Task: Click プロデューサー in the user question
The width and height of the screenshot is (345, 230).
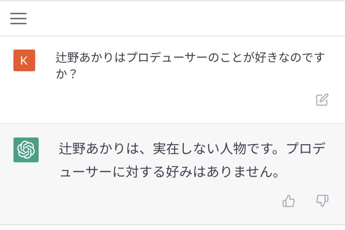Action: 167,57
